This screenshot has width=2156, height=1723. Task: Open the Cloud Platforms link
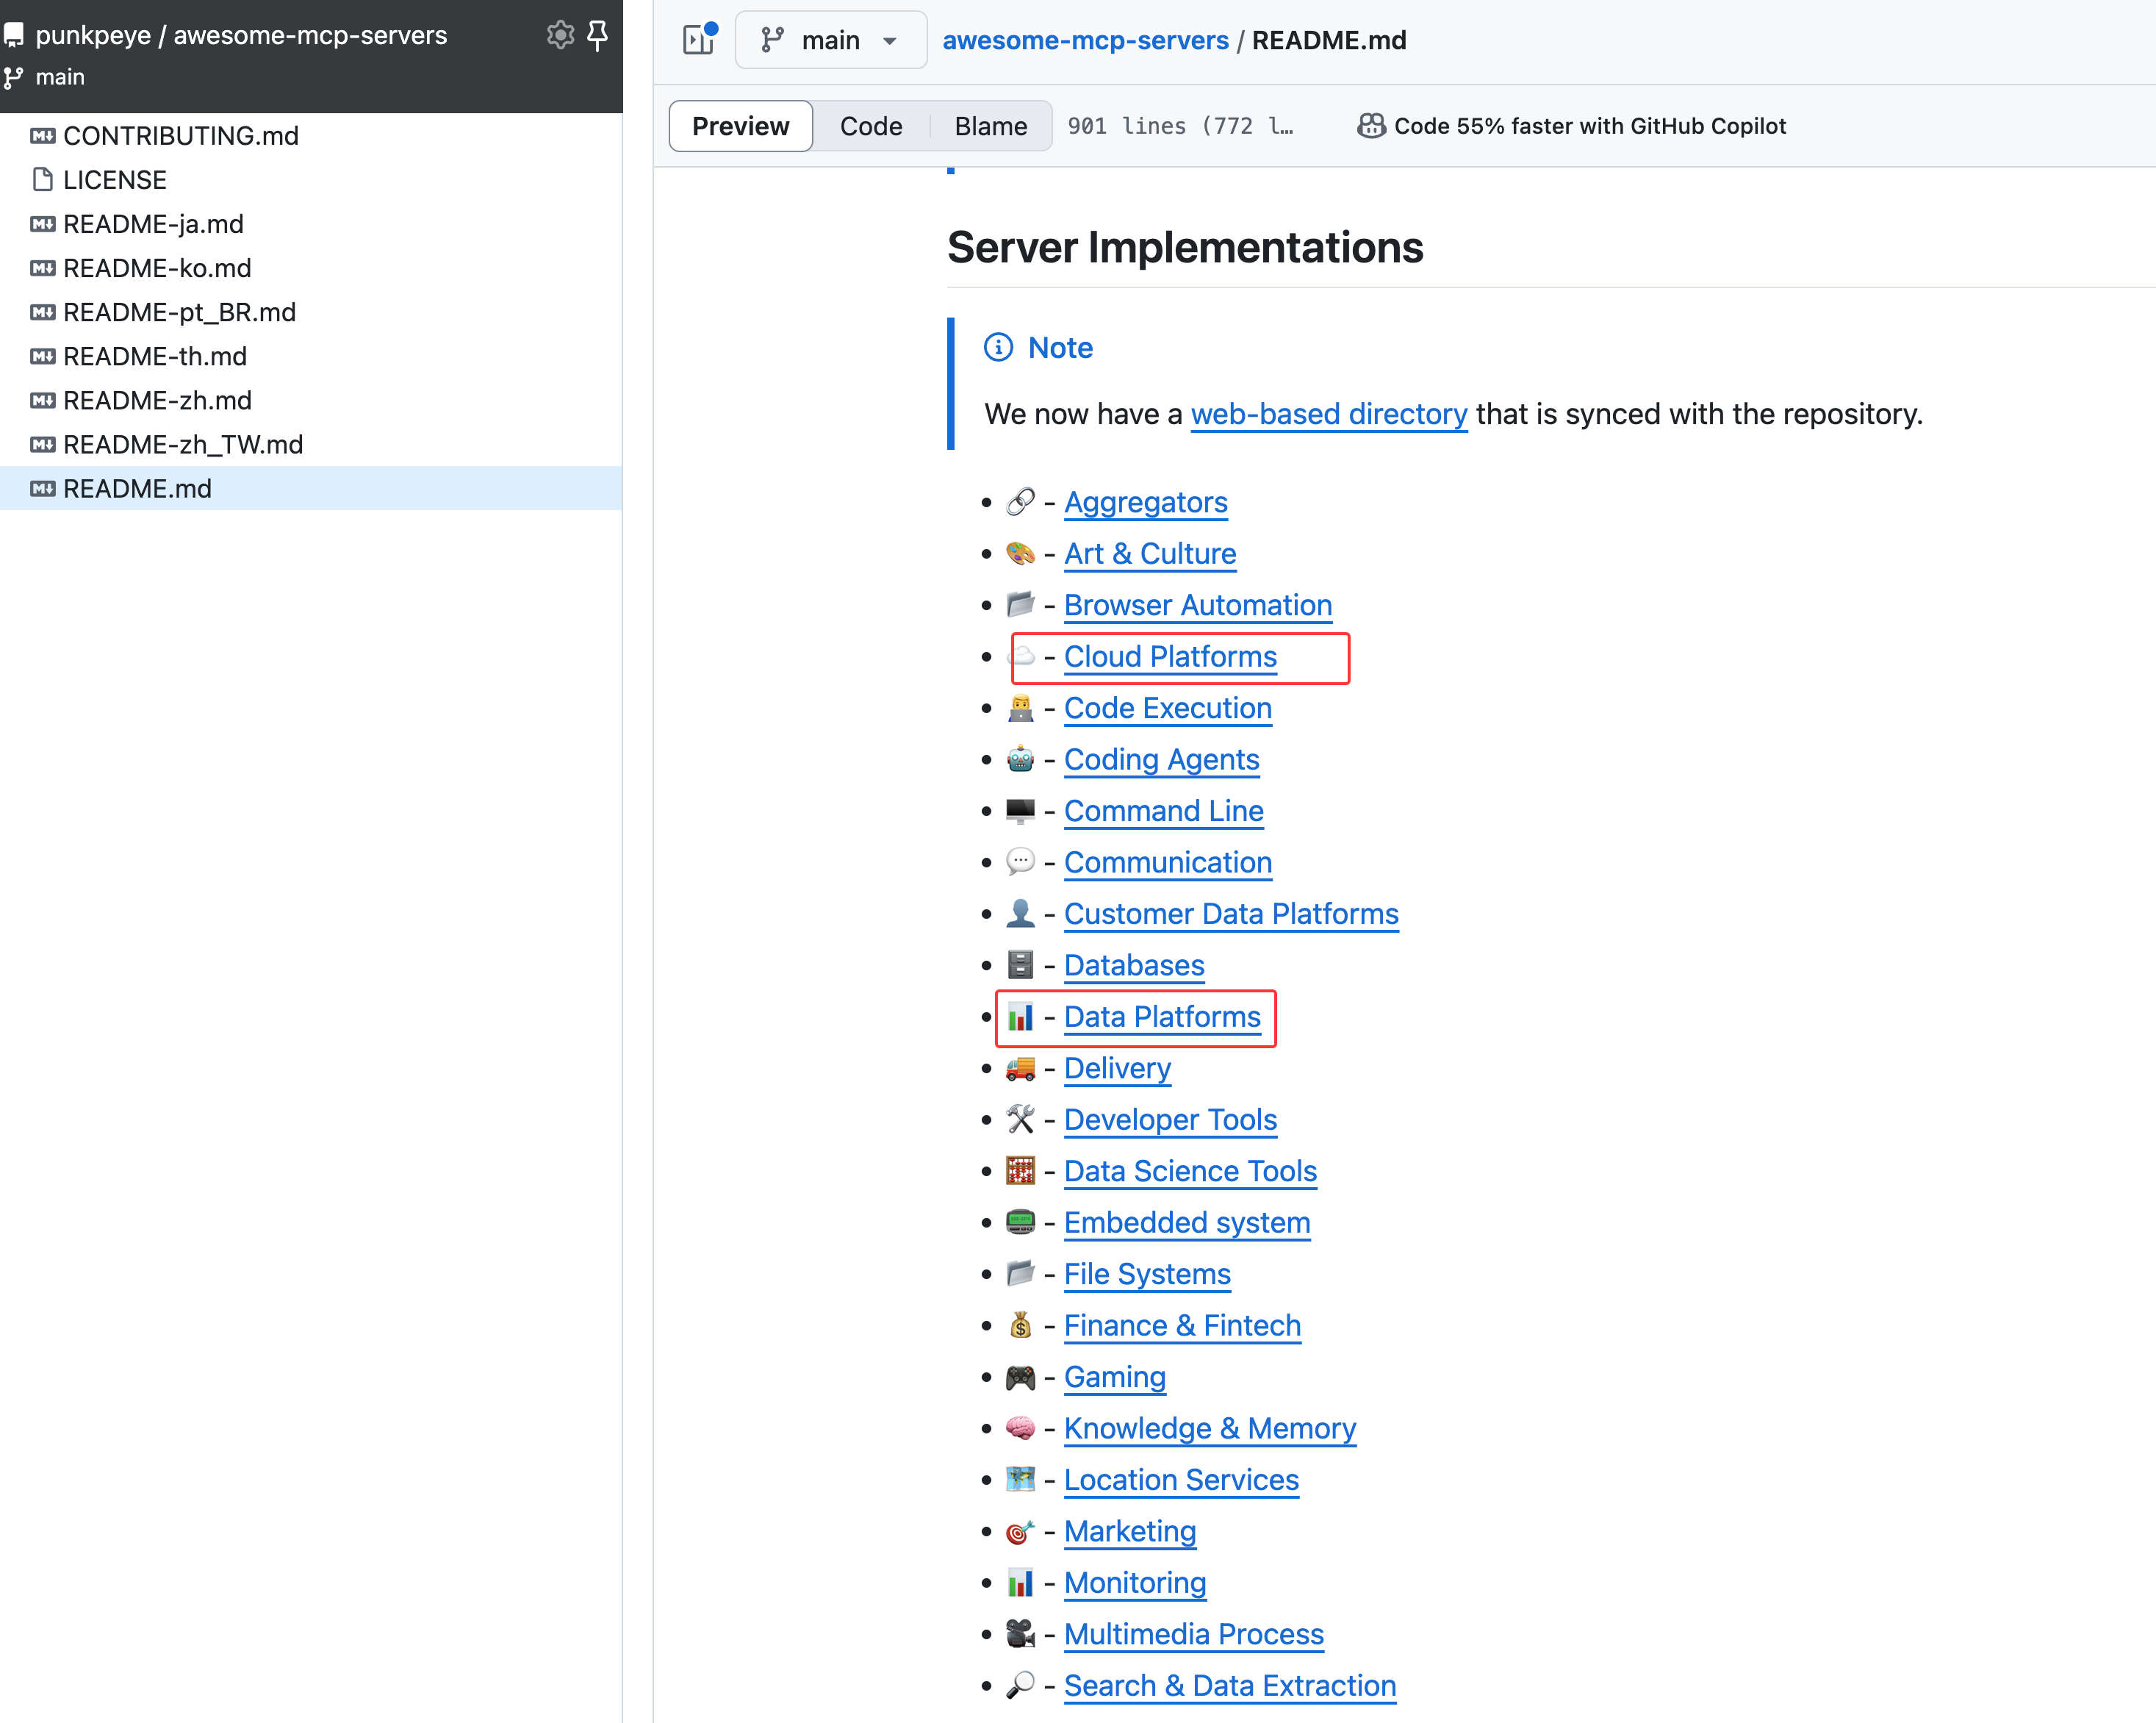coord(1170,657)
